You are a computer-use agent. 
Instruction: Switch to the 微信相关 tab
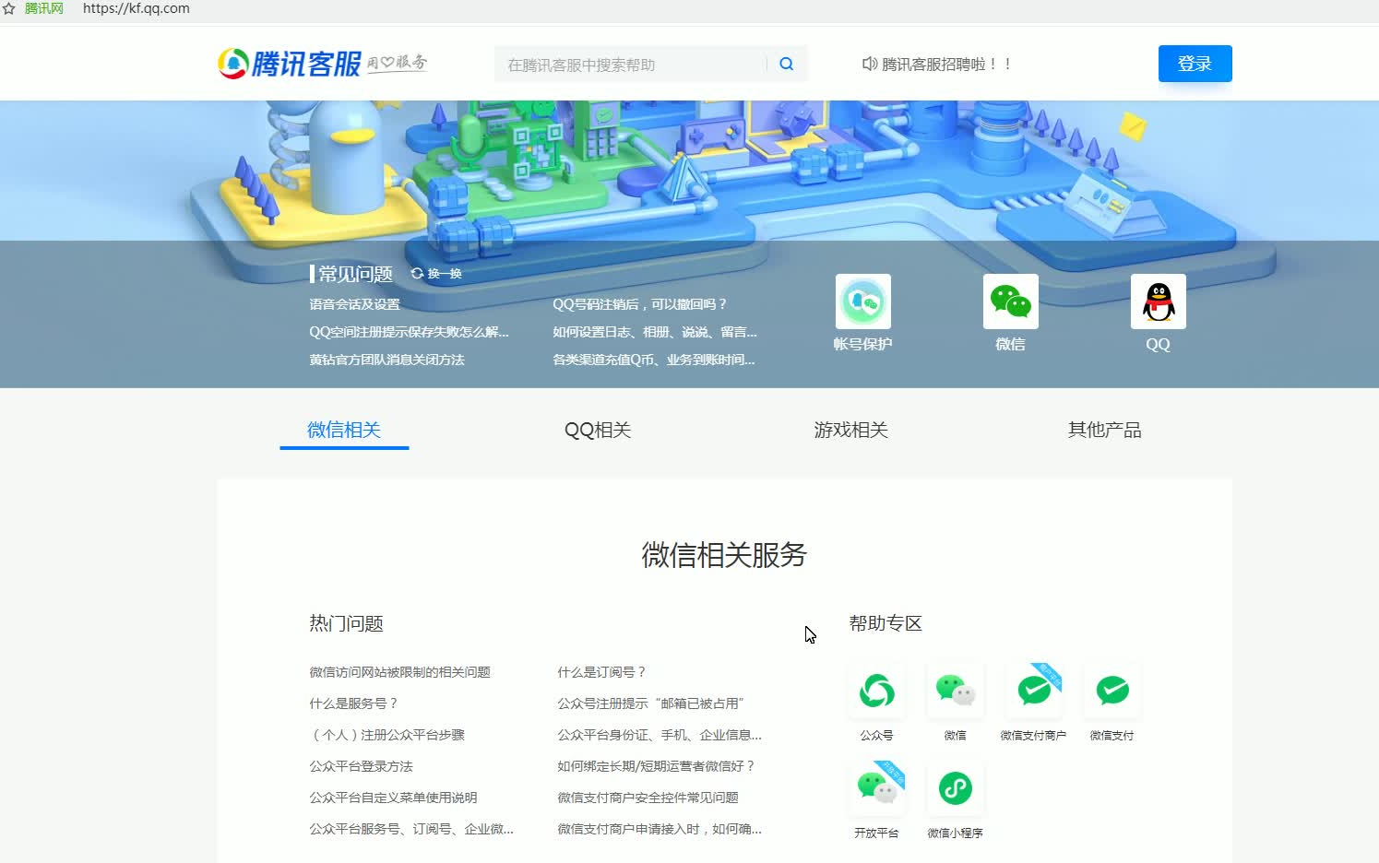click(x=344, y=430)
